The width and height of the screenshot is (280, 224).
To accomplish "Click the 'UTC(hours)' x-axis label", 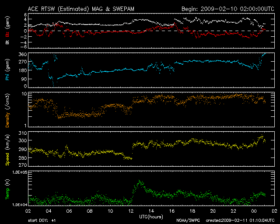I will pos(151,217).
